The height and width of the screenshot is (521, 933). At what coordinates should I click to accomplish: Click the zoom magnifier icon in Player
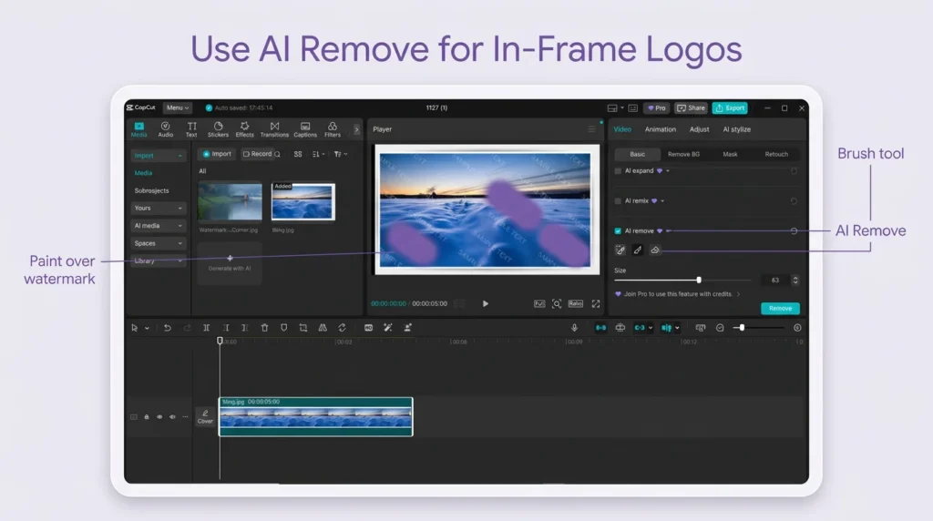(x=557, y=304)
